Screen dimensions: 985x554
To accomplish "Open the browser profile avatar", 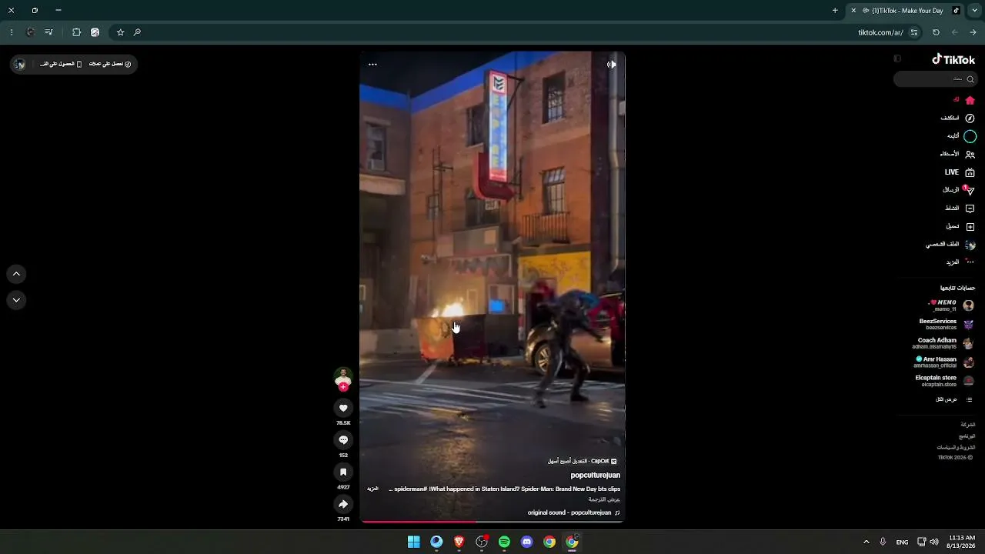I will (x=30, y=32).
